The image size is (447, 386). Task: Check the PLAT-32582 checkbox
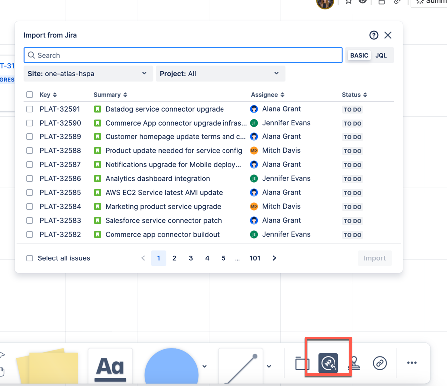[x=30, y=235]
